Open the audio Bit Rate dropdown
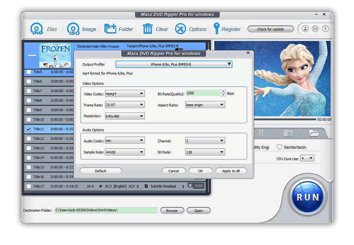The height and width of the screenshot is (245, 354). (205, 152)
